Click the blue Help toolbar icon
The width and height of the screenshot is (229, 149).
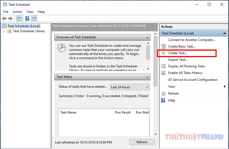click(x=27, y=18)
